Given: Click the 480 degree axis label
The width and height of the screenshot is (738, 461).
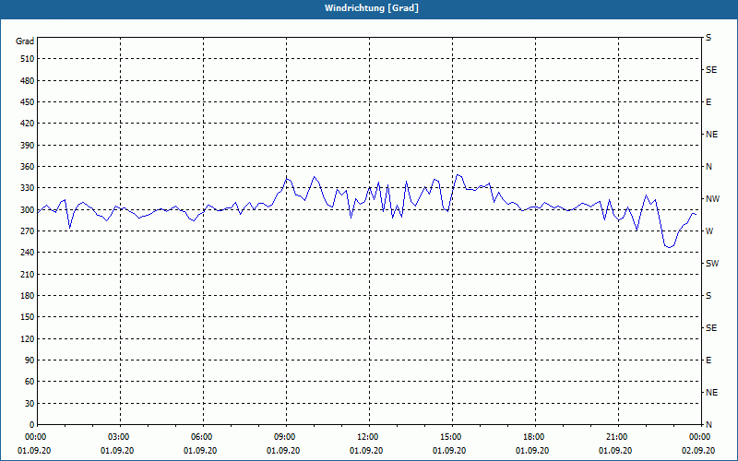Looking at the screenshot, I should (28, 81).
